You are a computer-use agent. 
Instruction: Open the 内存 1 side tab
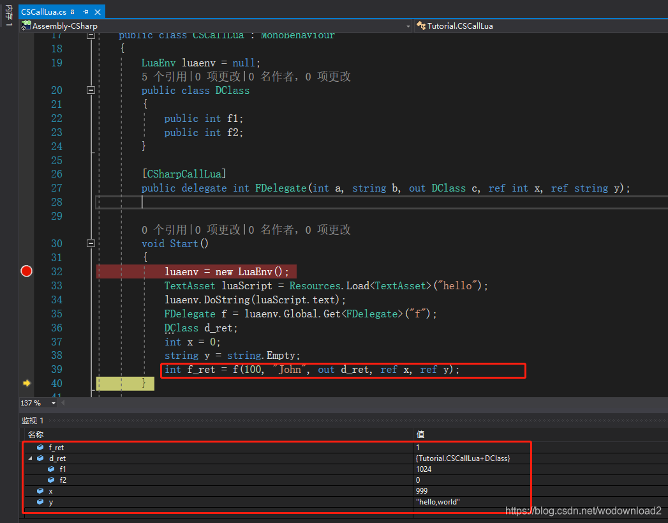pos(8,15)
